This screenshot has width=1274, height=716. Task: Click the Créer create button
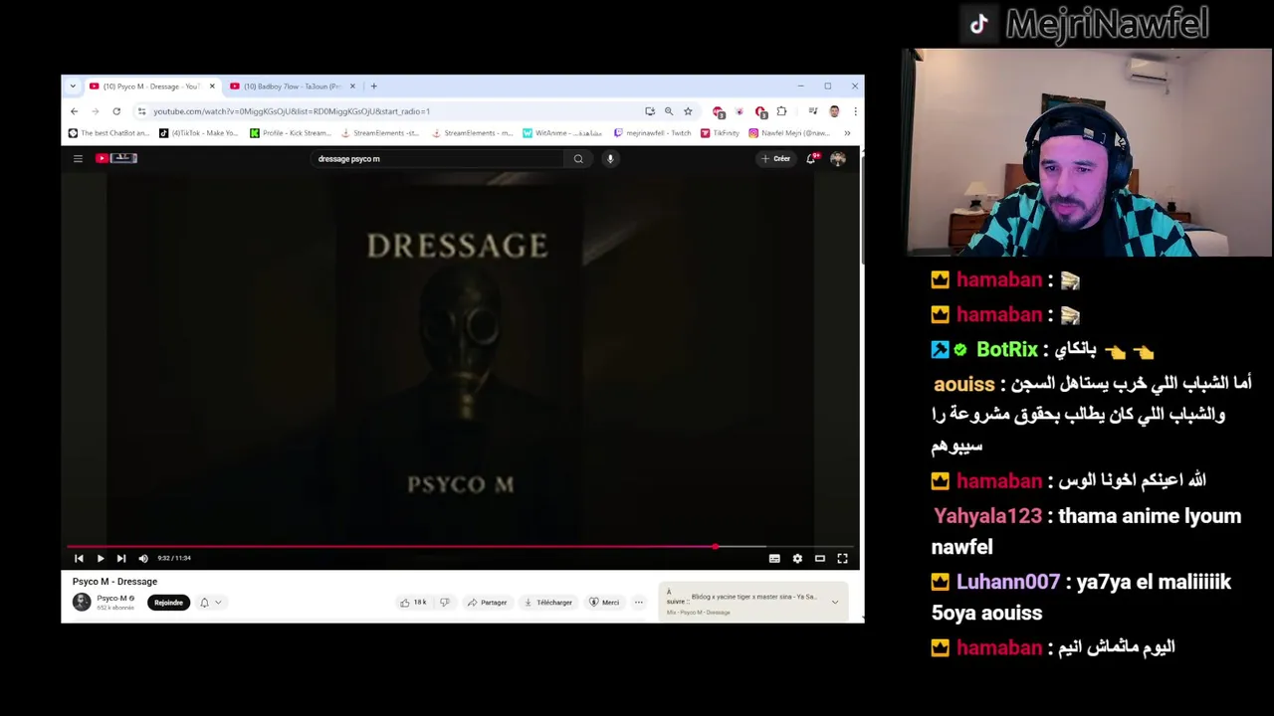point(775,159)
